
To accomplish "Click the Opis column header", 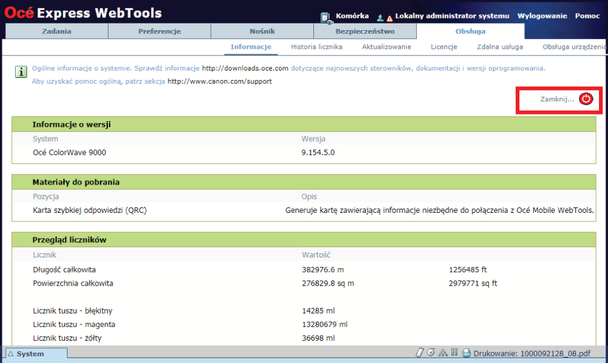I will [x=309, y=197].
